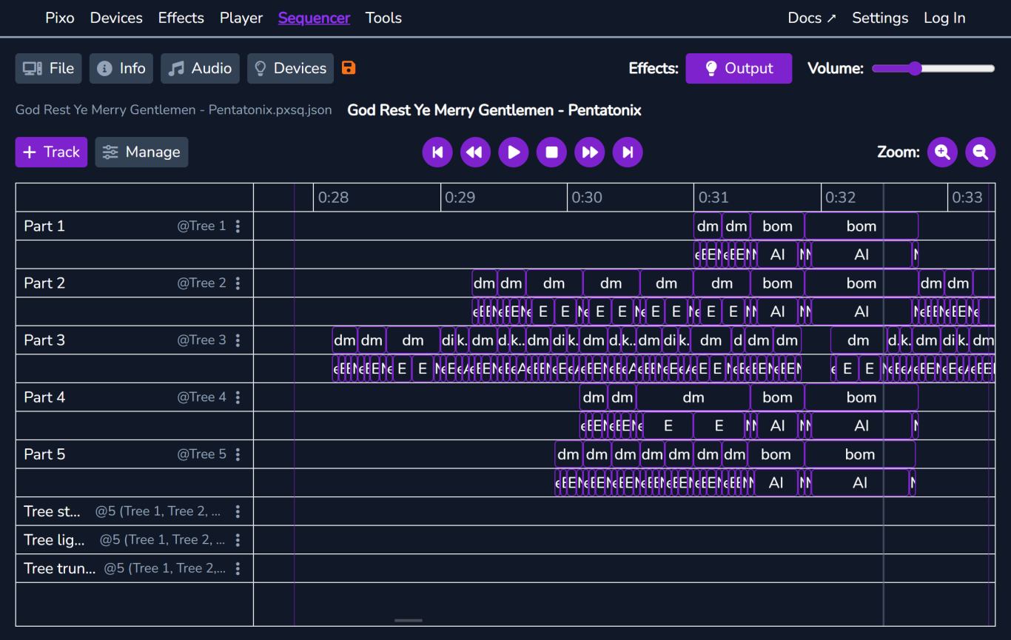Open the Tree lights track options menu

click(x=238, y=539)
